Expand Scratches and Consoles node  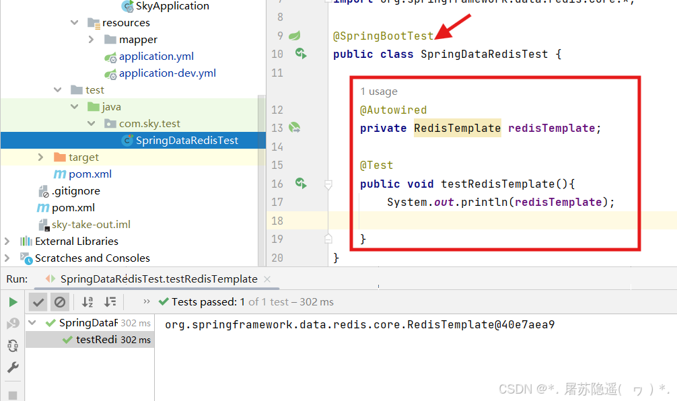pos(7,258)
